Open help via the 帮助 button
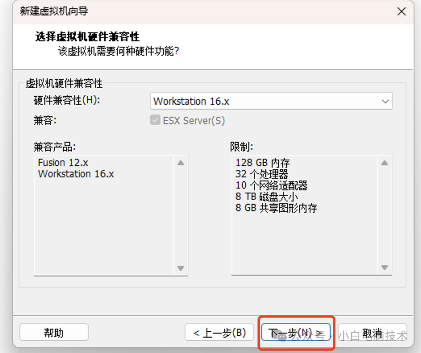 [x=54, y=332]
